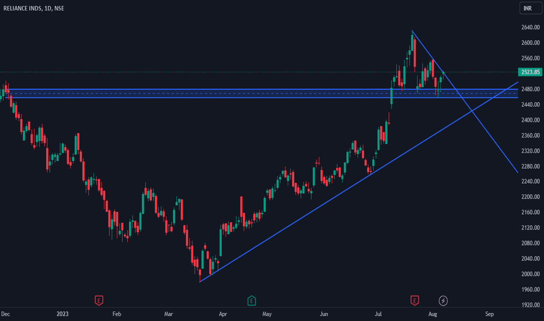Screen dimensions: 544x321
Task: Click the red earnings E marker before Feb
Action: tap(99, 301)
